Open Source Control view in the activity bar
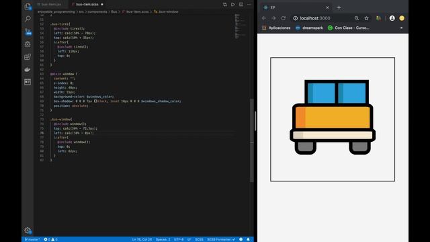The width and height of the screenshot is (430, 242). point(28,32)
